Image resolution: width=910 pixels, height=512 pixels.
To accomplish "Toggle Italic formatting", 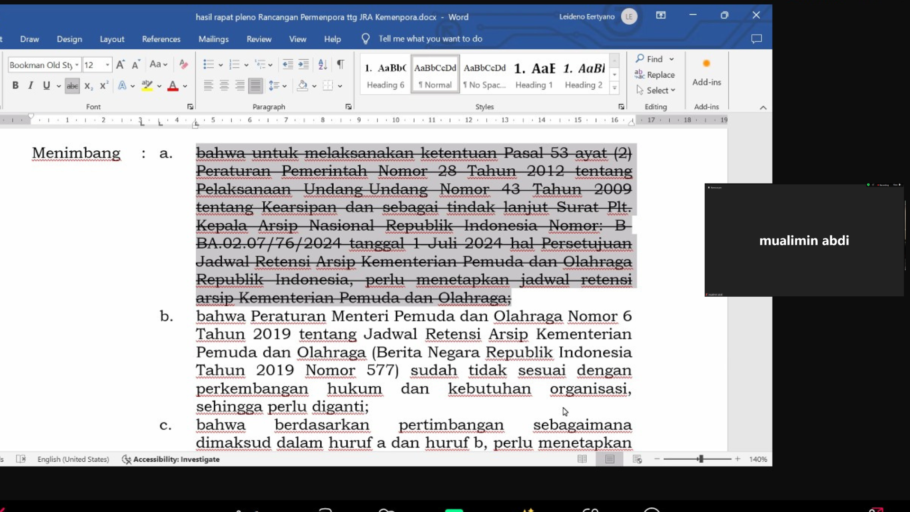I will 31,86.
